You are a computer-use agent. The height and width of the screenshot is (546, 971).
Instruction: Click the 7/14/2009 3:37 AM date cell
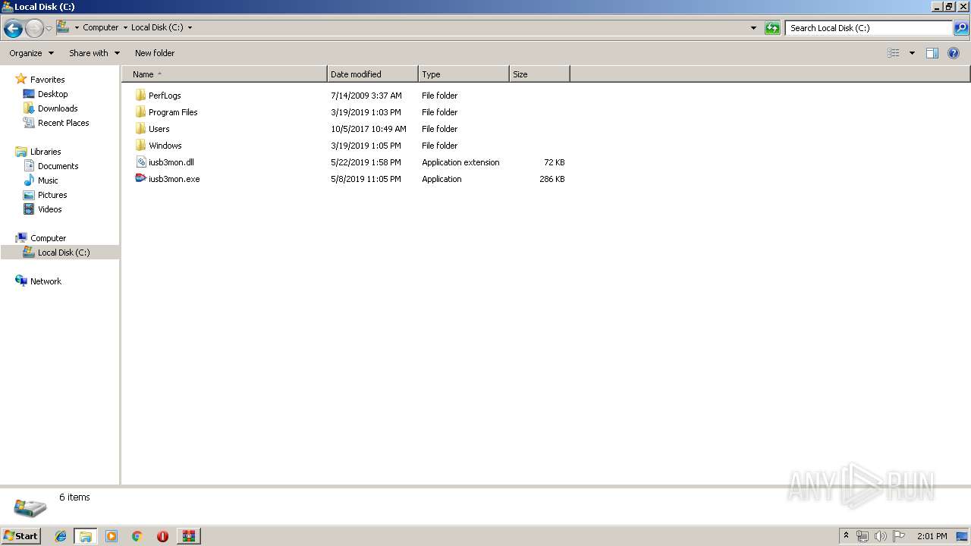pyautogui.click(x=366, y=96)
